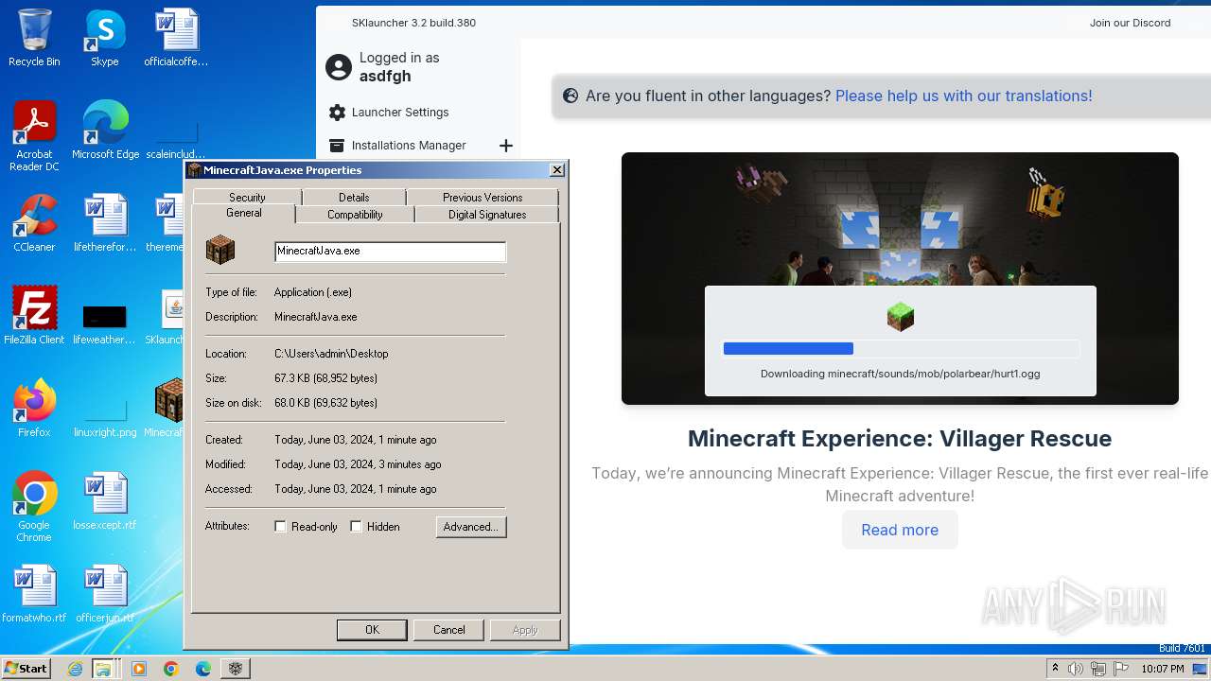Screen dimensions: 1211x681
Task: Click the volume speaker tray icon
Action: (1076, 669)
